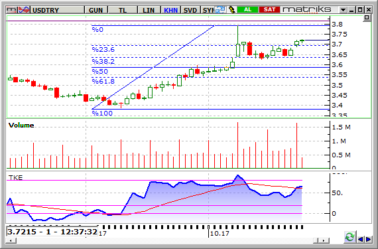Click the blue right arrow navigation icon

point(368,239)
